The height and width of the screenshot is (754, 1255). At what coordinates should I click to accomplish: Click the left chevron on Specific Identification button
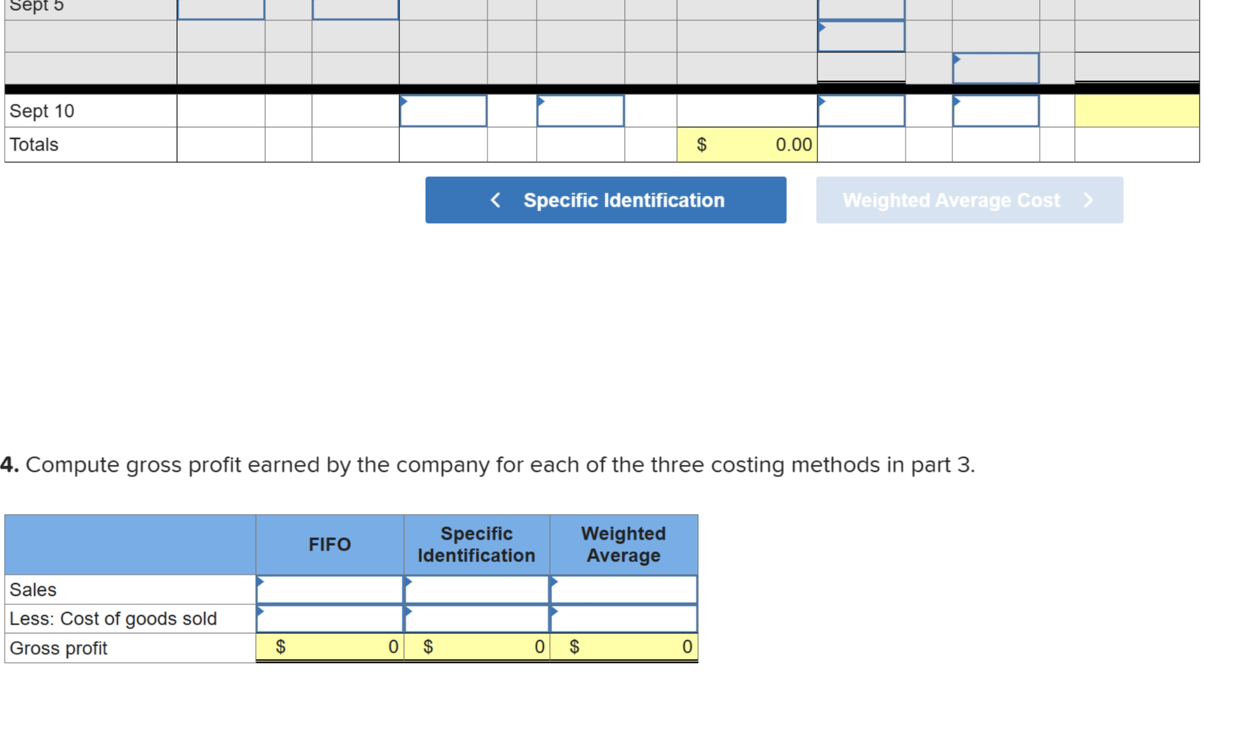pos(496,200)
